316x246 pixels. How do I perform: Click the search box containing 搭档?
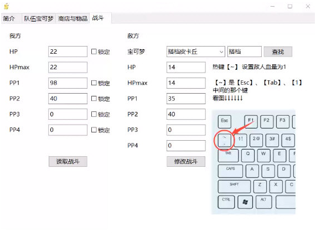(x=244, y=52)
